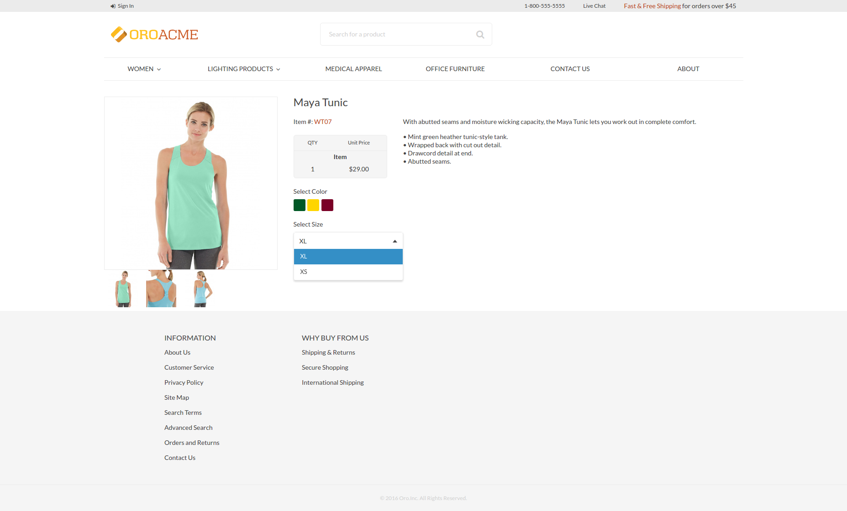Click the search magnifier icon

[480, 35]
